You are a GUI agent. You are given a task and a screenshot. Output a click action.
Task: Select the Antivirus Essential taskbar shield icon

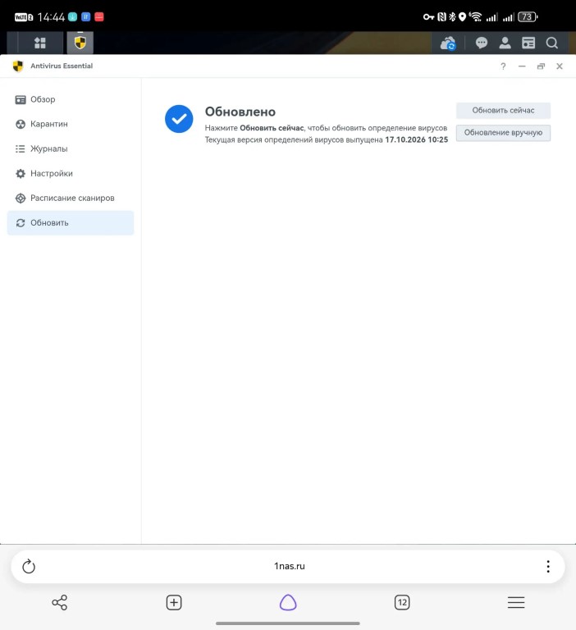[80, 43]
